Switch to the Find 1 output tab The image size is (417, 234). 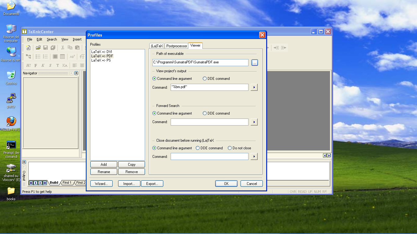[x=67, y=183]
